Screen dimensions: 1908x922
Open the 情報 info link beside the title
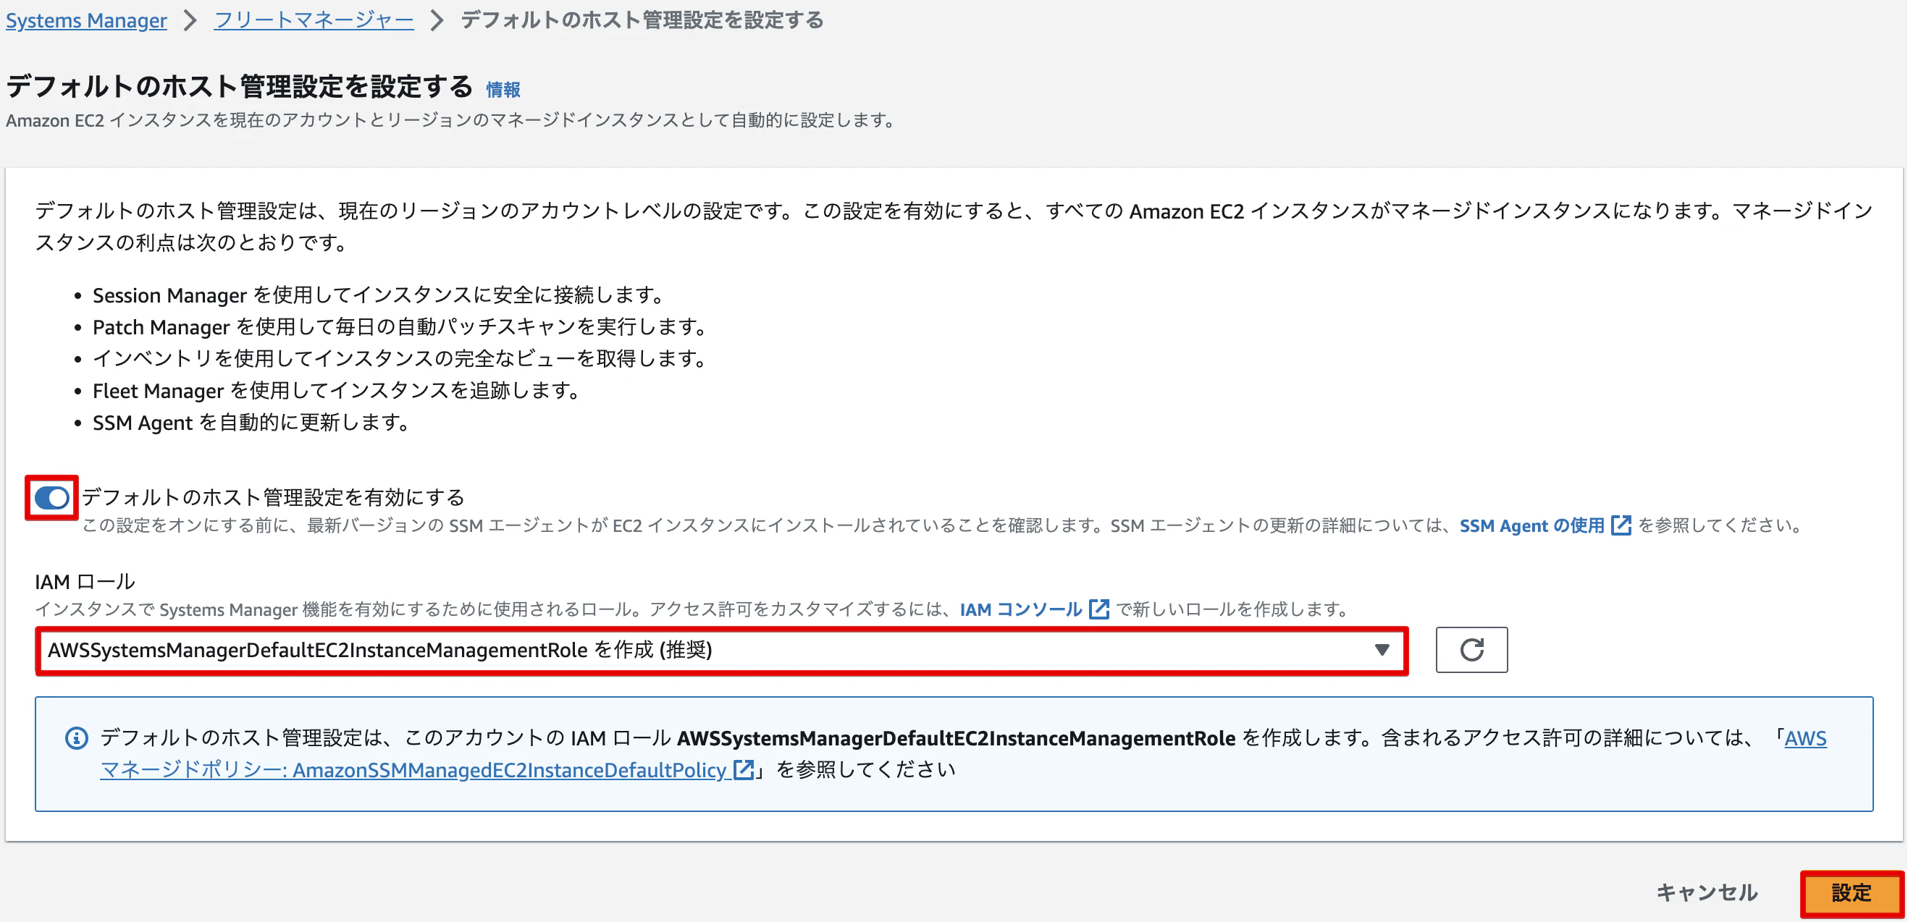tap(503, 90)
